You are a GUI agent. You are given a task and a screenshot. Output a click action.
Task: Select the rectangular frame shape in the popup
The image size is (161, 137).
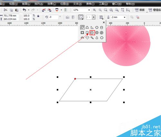coord(82,33)
